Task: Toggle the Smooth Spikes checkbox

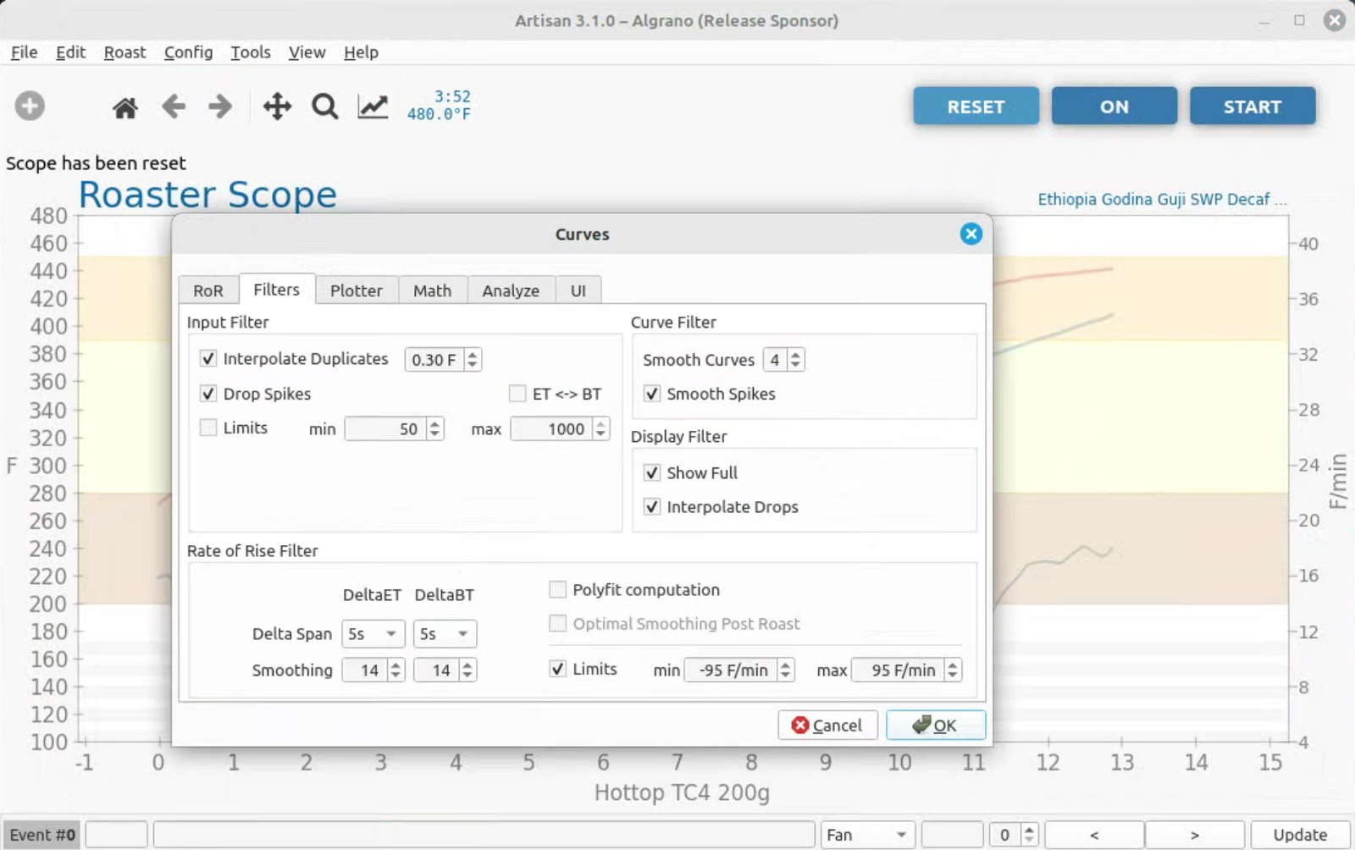Action: [x=652, y=394]
